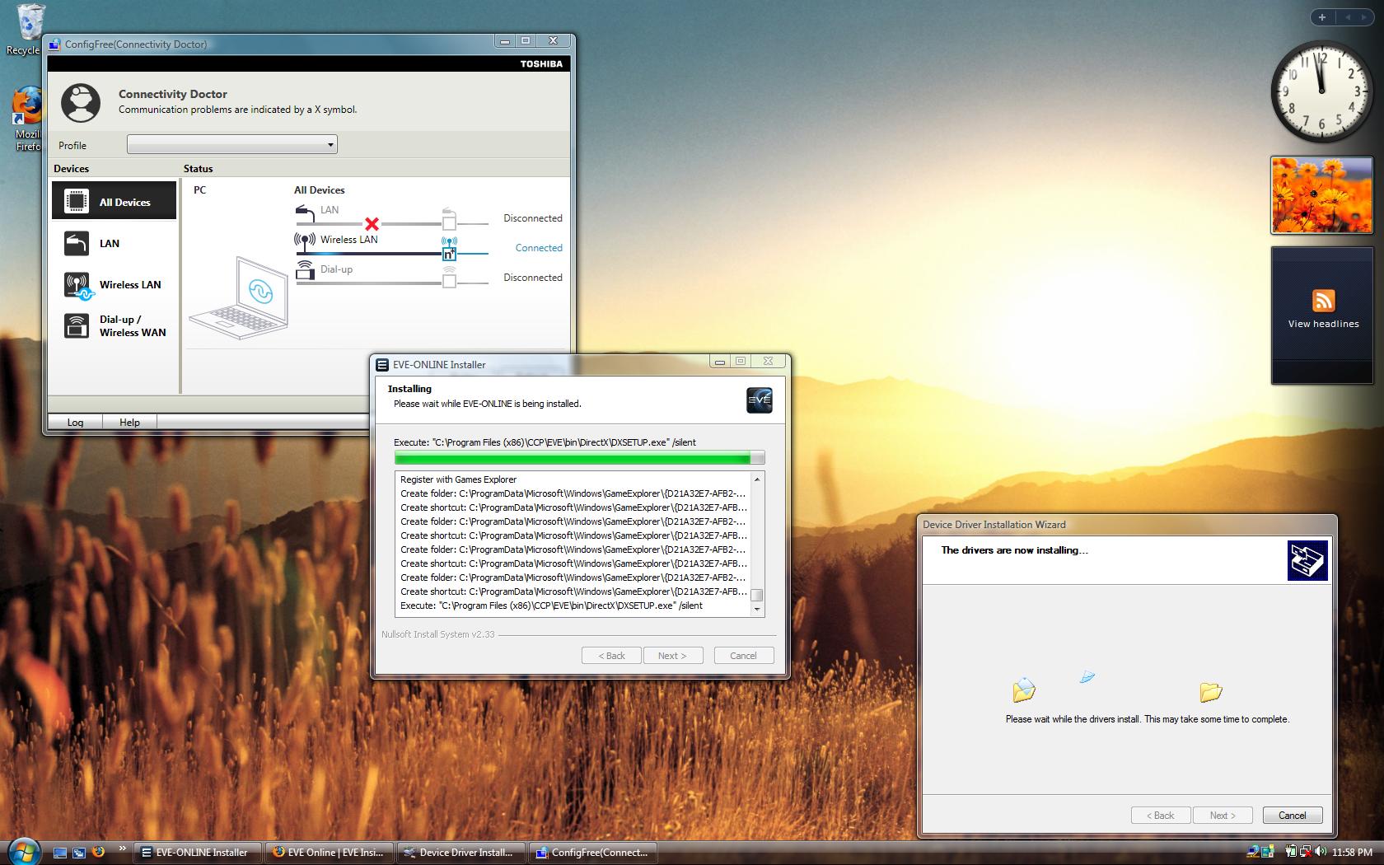Switch to EVE-ONLINE Installer taskbar button
Screen dimensions: 1384x865
pos(197,853)
